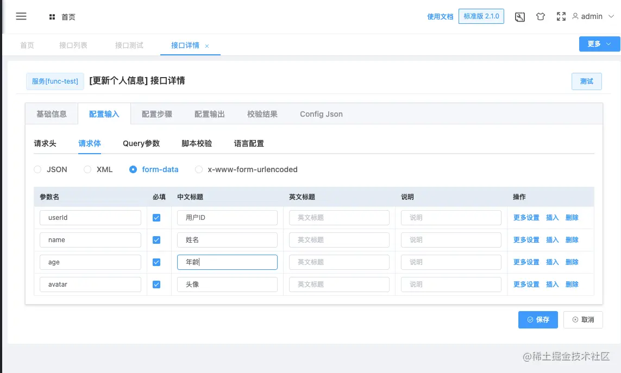Select the XML radio button

coord(87,169)
